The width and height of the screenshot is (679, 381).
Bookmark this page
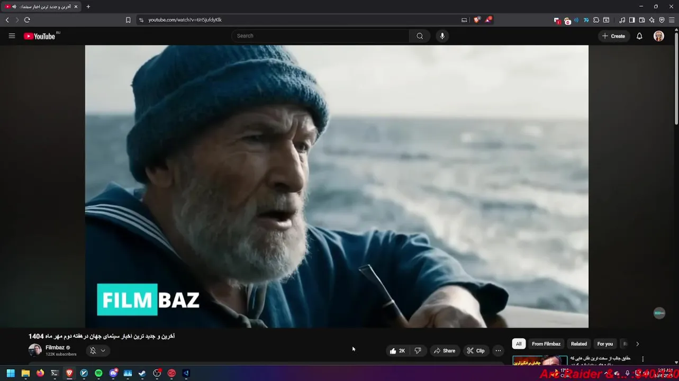pos(128,20)
